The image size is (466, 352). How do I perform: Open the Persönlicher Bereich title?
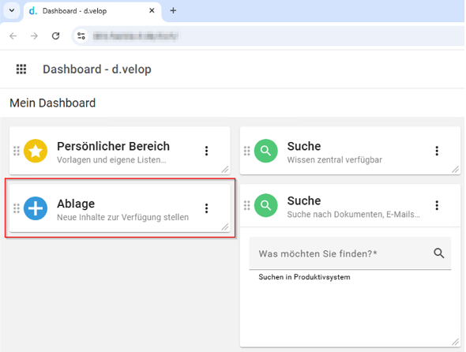tap(113, 146)
